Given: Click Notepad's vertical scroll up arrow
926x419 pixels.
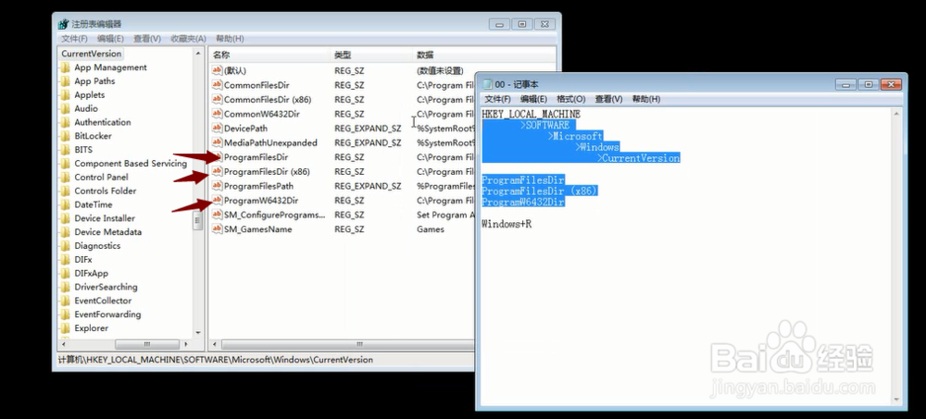Looking at the screenshot, I should pyautogui.click(x=897, y=114).
